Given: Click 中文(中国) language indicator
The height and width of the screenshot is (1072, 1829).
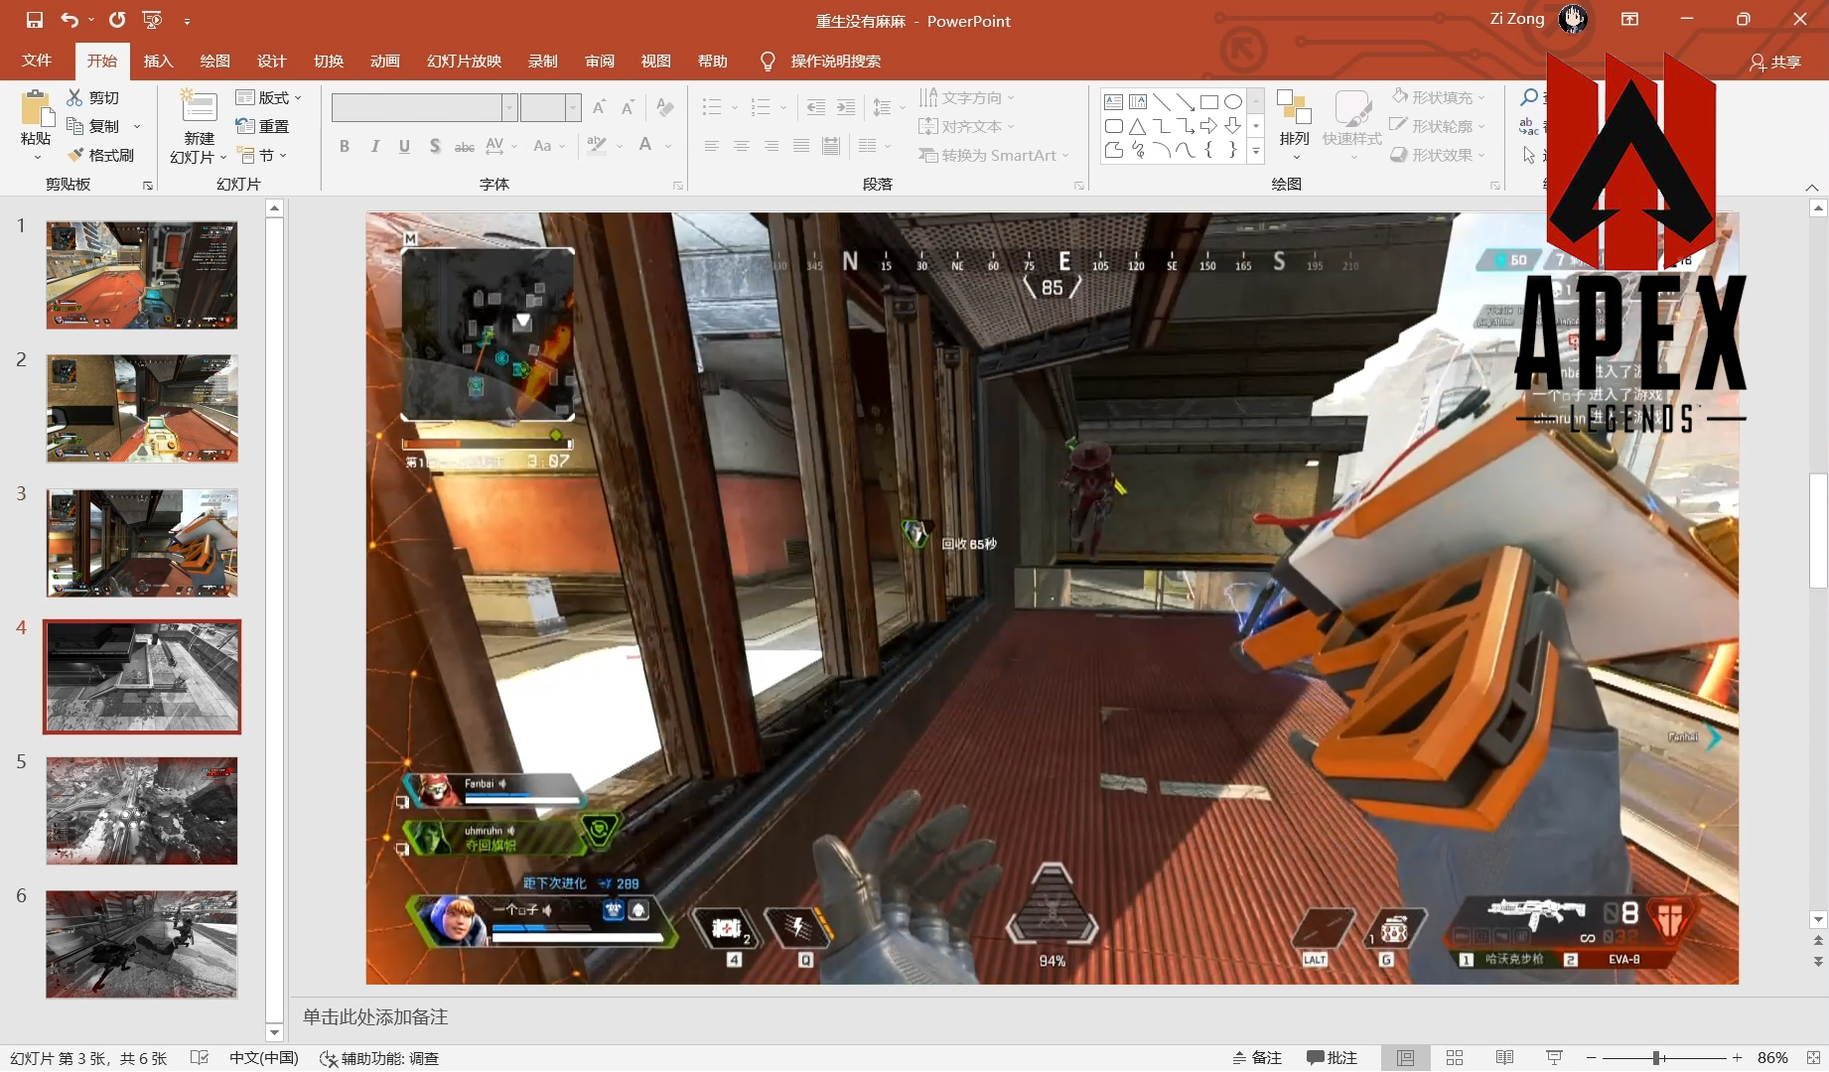Looking at the screenshot, I should (x=264, y=1058).
